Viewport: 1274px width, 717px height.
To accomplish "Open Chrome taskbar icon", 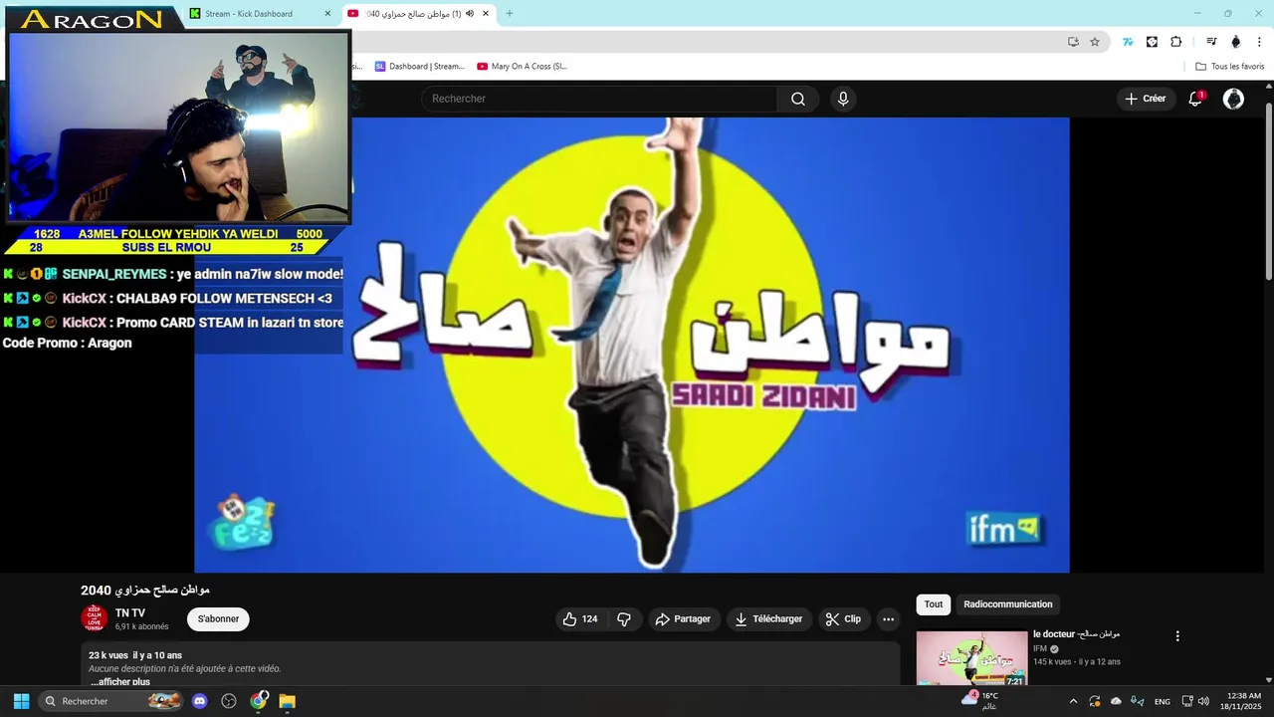I will pyautogui.click(x=259, y=701).
